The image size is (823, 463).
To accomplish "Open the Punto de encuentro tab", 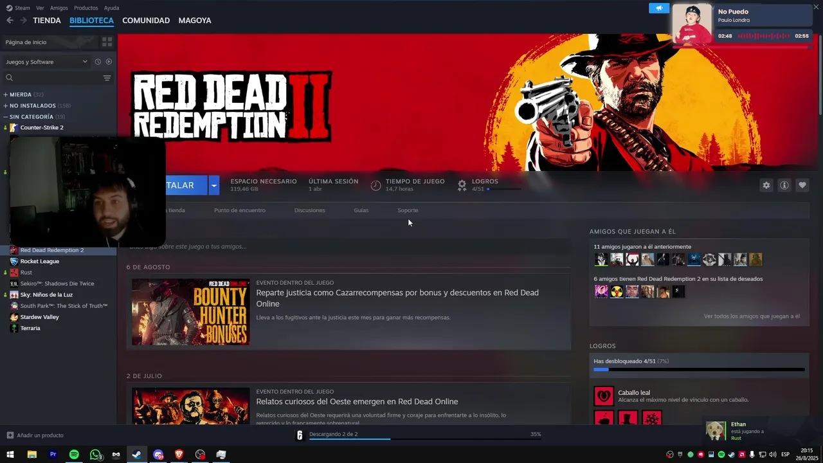I will (239, 210).
